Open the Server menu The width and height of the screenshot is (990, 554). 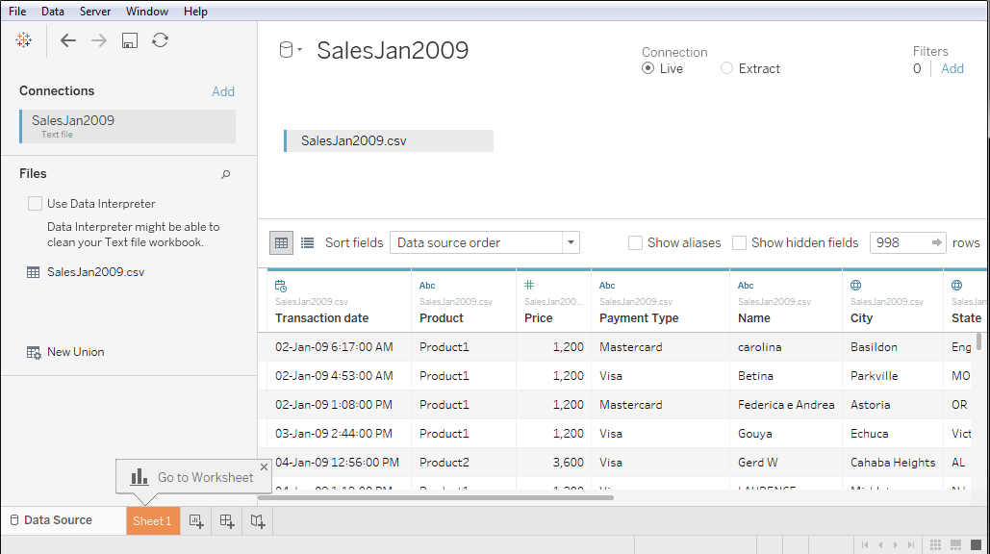[94, 12]
